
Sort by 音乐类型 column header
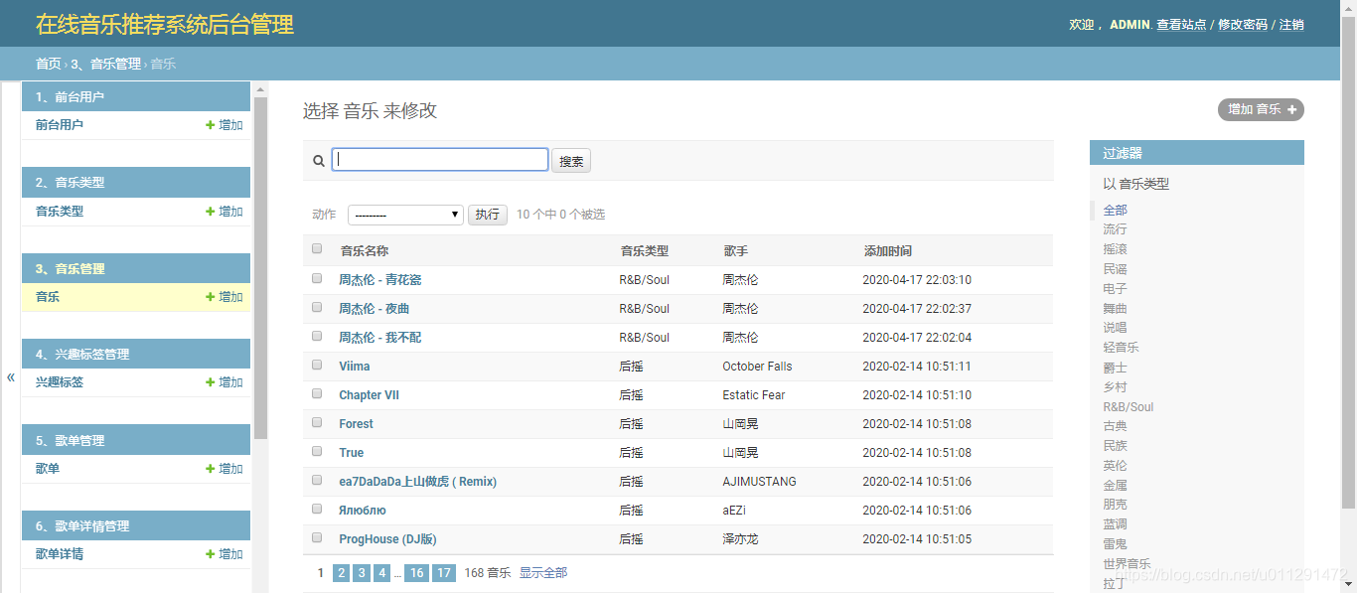[645, 251]
